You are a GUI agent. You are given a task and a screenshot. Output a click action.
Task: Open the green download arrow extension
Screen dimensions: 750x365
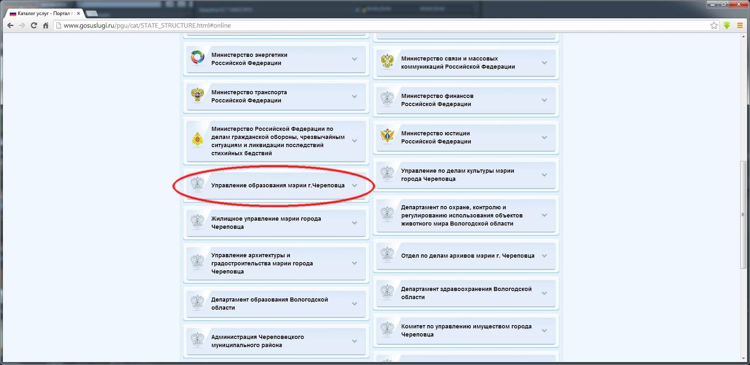[727, 25]
